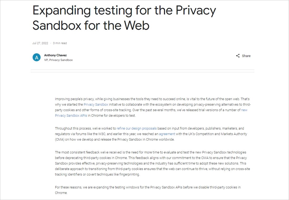Click the "(CMA)" abbreviation in second paragraph

pos(59,140)
